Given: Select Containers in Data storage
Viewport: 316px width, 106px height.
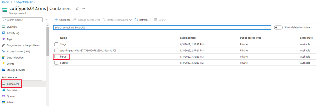Looking at the screenshot, I should (x=13, y=84).
